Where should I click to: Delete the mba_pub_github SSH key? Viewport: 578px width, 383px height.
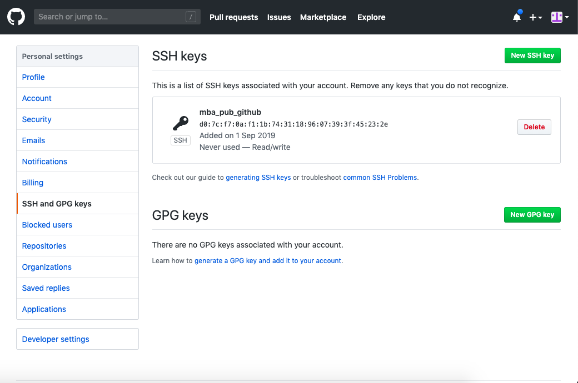(x=534, y=127)
